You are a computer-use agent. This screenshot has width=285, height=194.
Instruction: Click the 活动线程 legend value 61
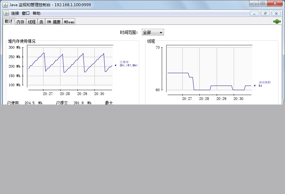tap(260, 86)
